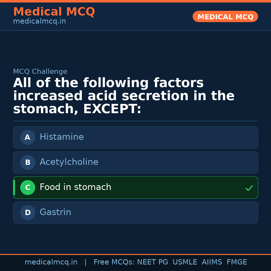271x271 pixels.
Task: Select the Histamine answer text
Action: pyautogui.click(x=62, y=137)
